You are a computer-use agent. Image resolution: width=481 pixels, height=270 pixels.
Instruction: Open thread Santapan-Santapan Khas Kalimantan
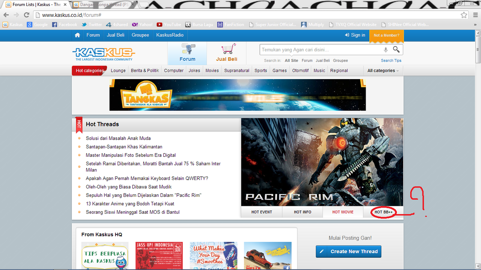(x=124, y=147)
